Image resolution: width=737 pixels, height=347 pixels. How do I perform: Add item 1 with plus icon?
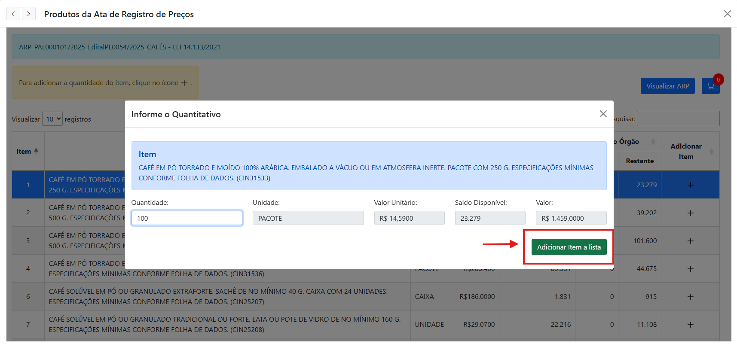pyautogui.click(x=690, y=185)
